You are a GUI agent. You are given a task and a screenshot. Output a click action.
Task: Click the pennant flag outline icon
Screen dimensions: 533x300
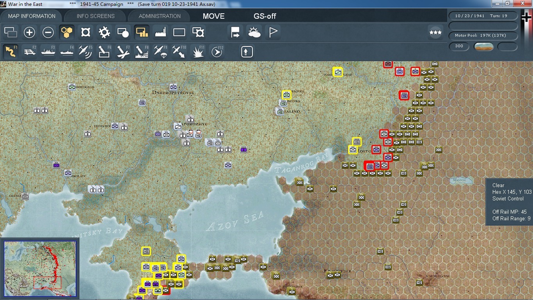pos(273,32)
